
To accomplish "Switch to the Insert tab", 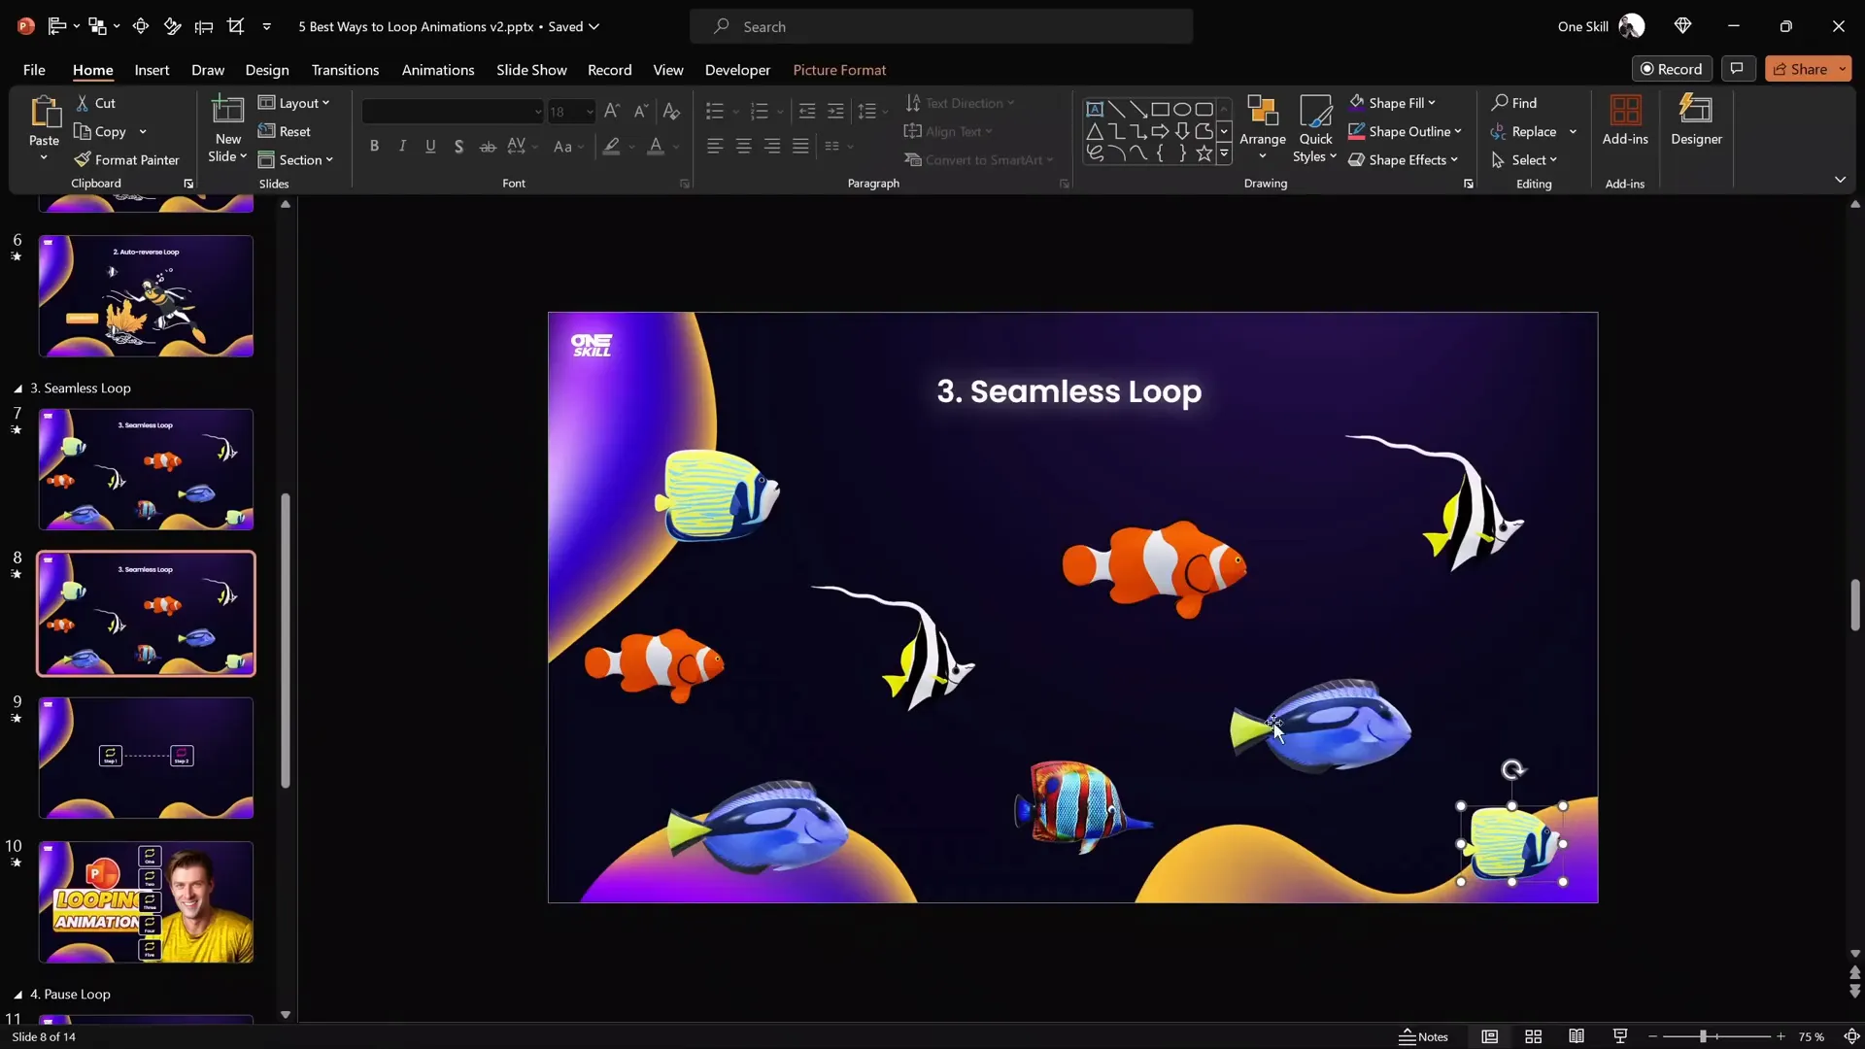I will (152, 70).
